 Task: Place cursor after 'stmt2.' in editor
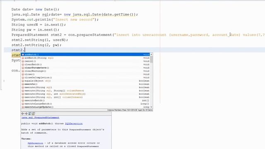(25, 50)
